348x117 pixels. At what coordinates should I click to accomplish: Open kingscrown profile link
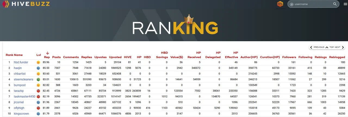[21, 114]
